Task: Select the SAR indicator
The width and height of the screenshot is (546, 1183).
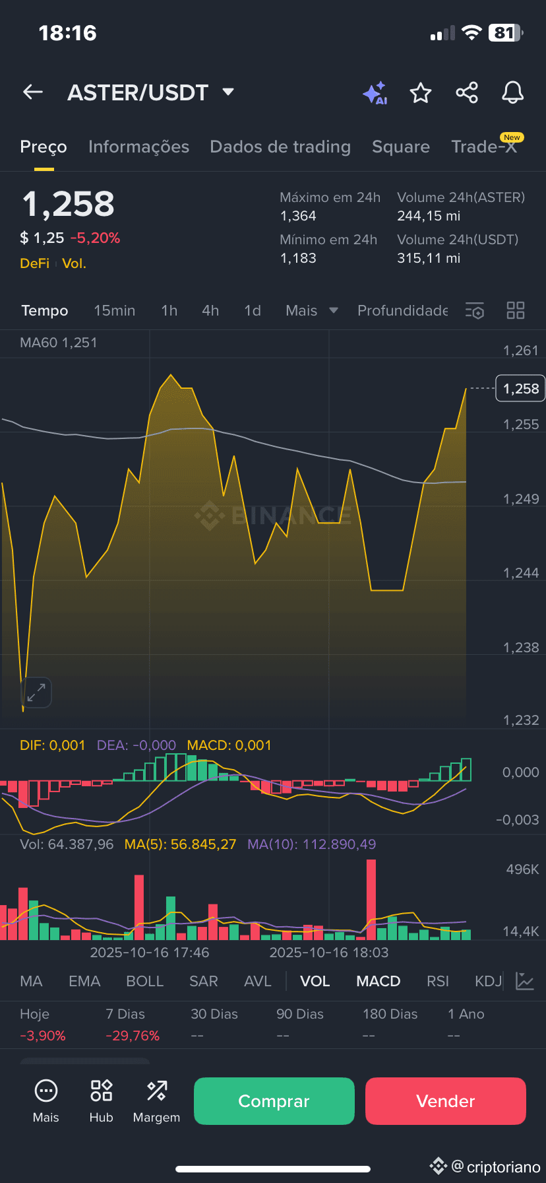Action: pyautogui.click(x=204, y=981)
